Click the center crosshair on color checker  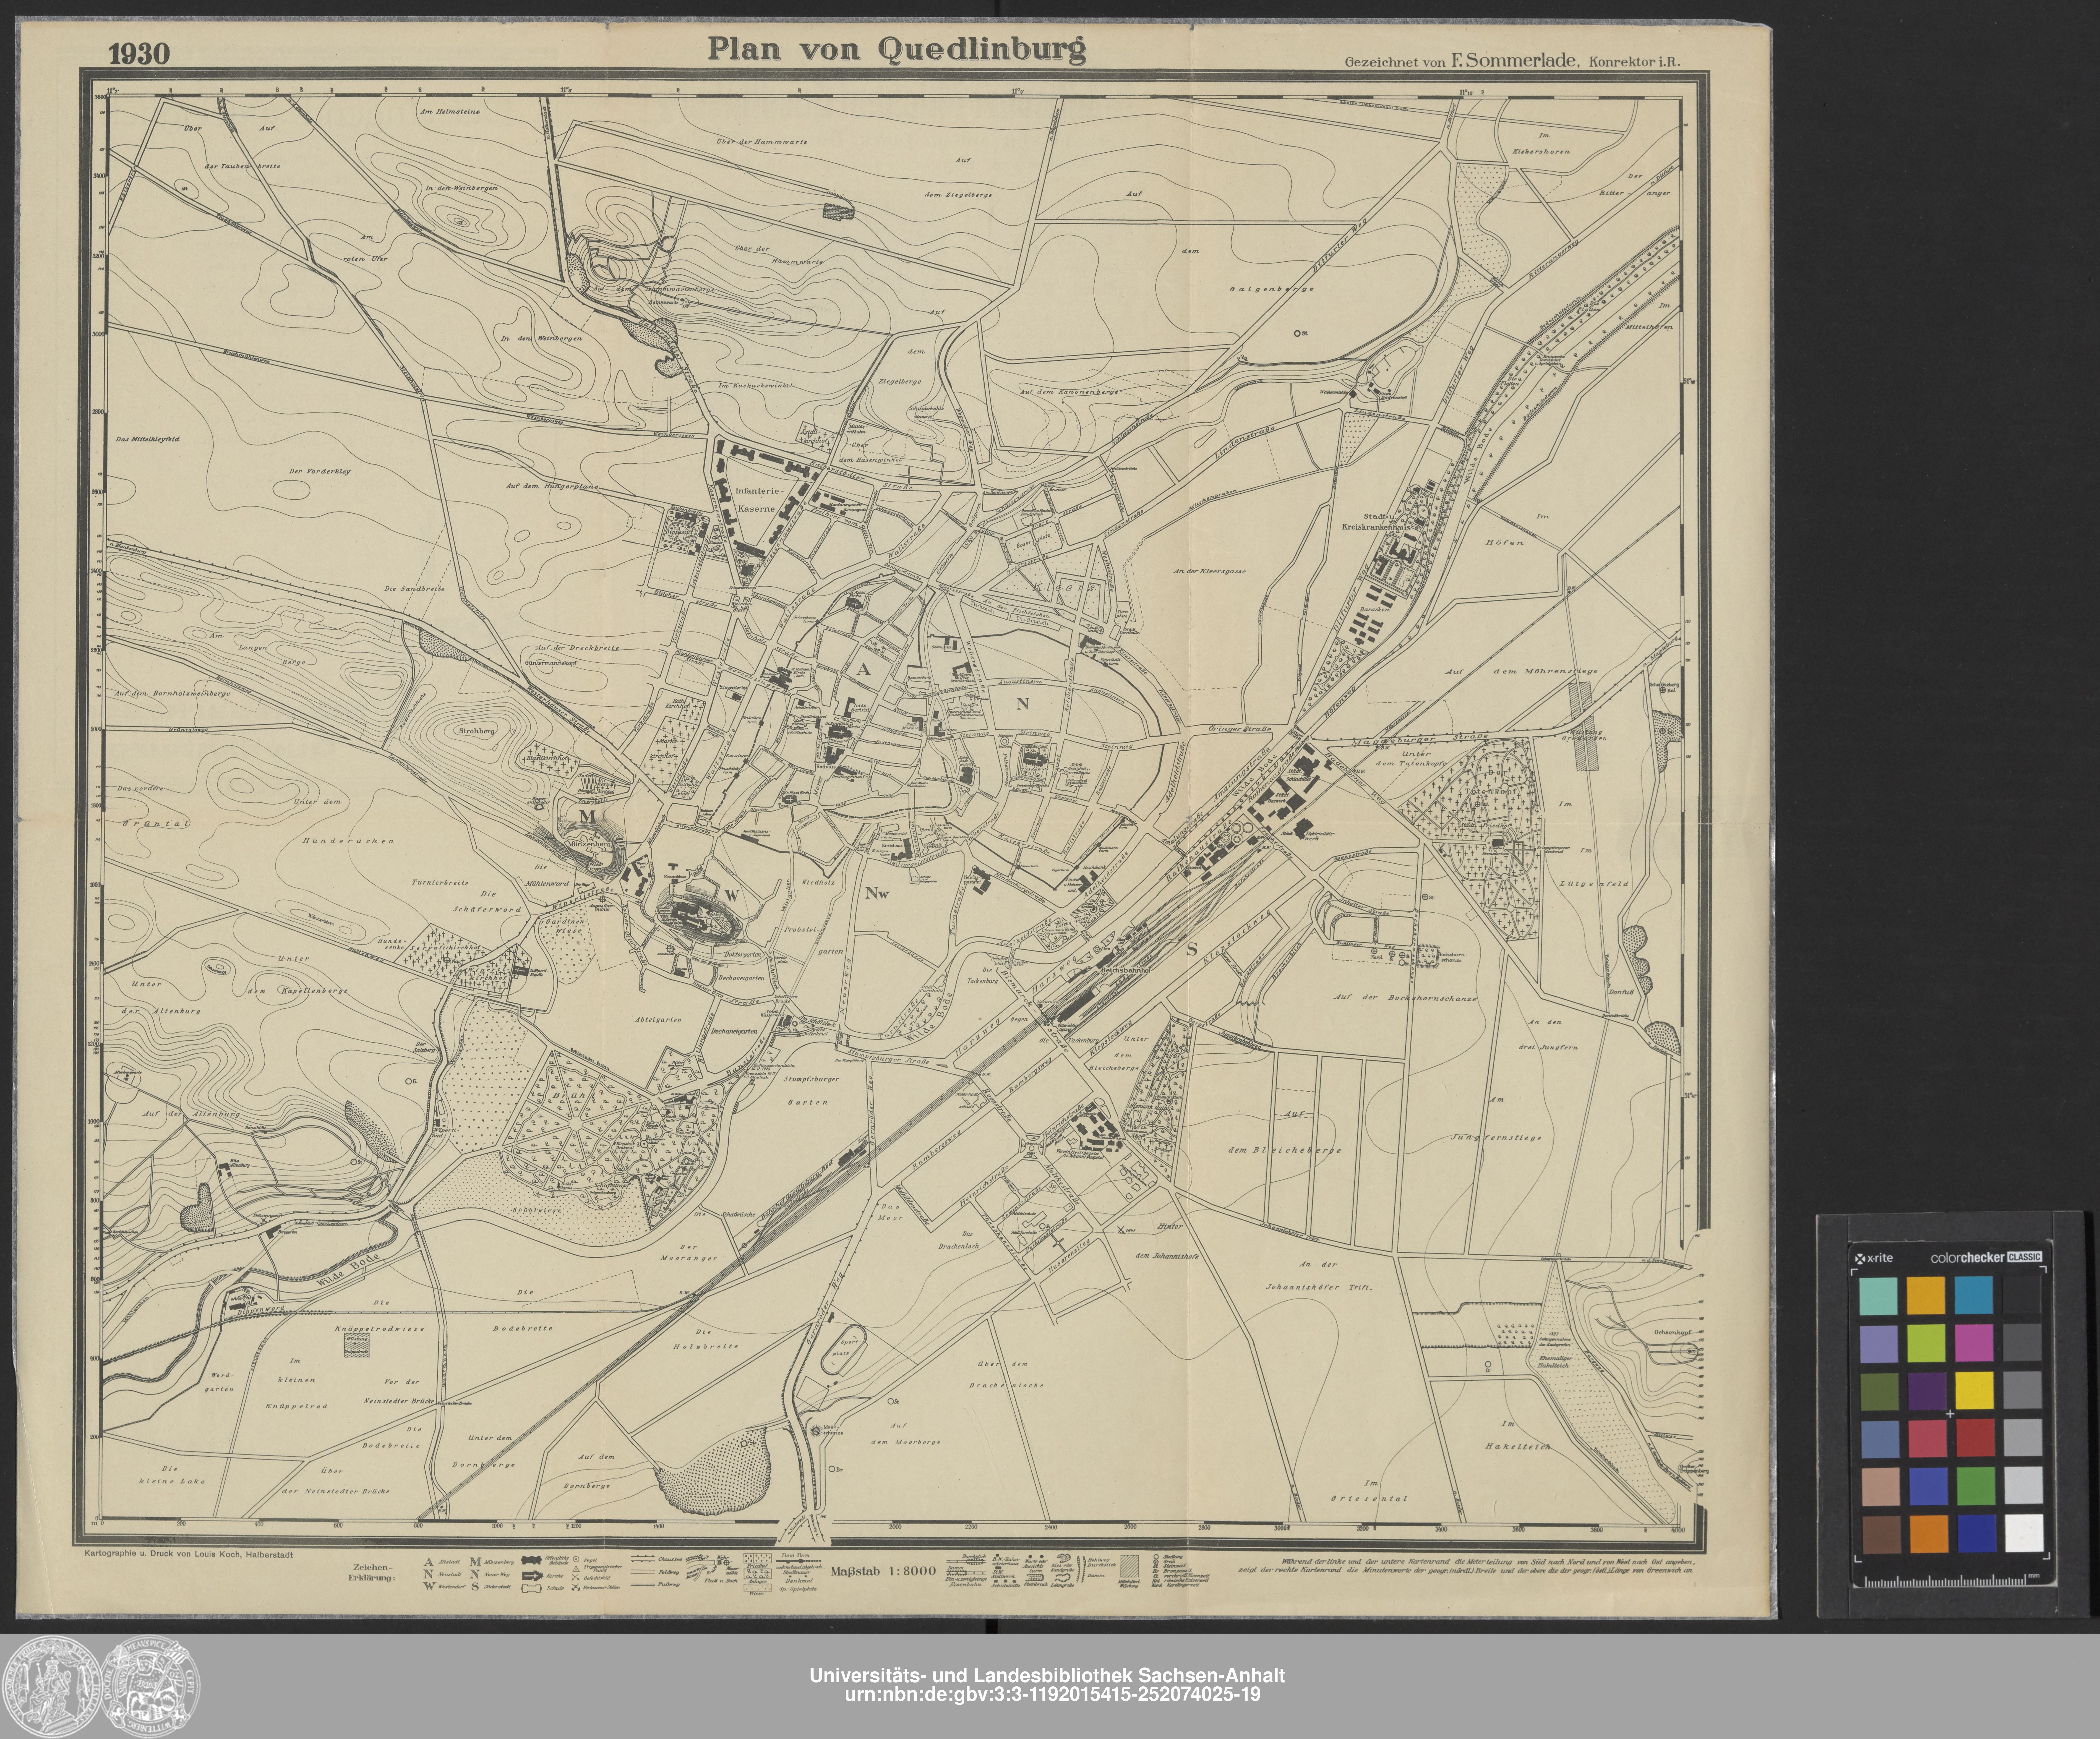[x=1950, y=1414]
